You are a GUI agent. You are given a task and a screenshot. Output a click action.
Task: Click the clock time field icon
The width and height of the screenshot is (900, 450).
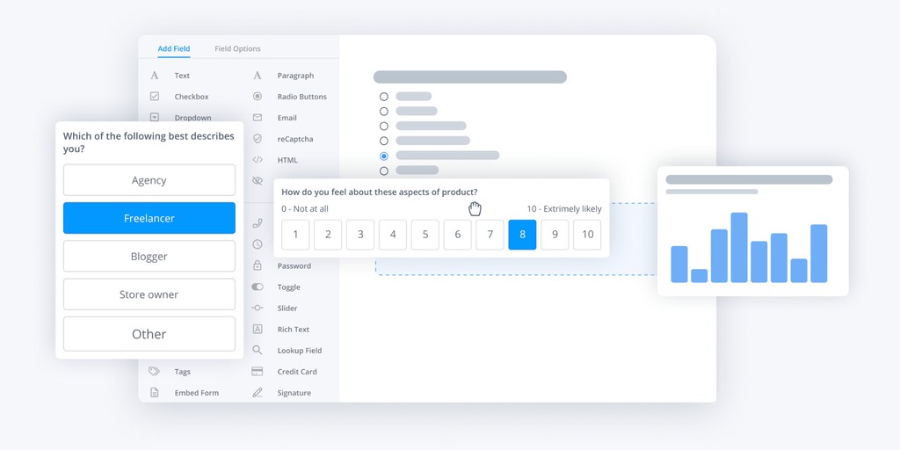point(258,244)
